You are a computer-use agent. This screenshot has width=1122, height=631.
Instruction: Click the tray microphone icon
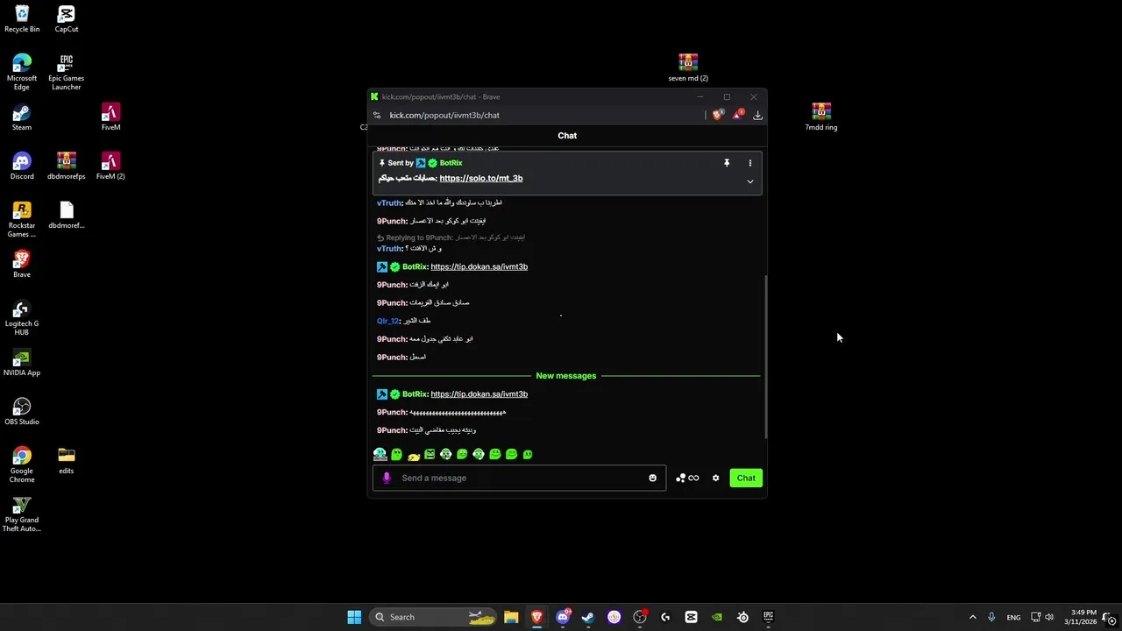pyautogui.click(x=991, y=617)
